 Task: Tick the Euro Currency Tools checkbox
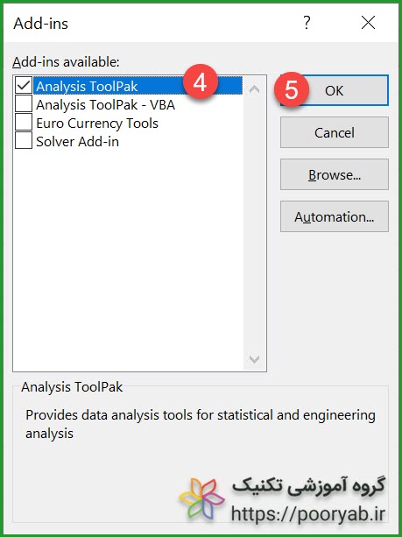coord(24,123)
